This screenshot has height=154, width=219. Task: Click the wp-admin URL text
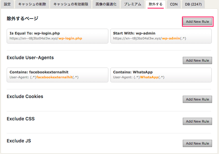149,38
